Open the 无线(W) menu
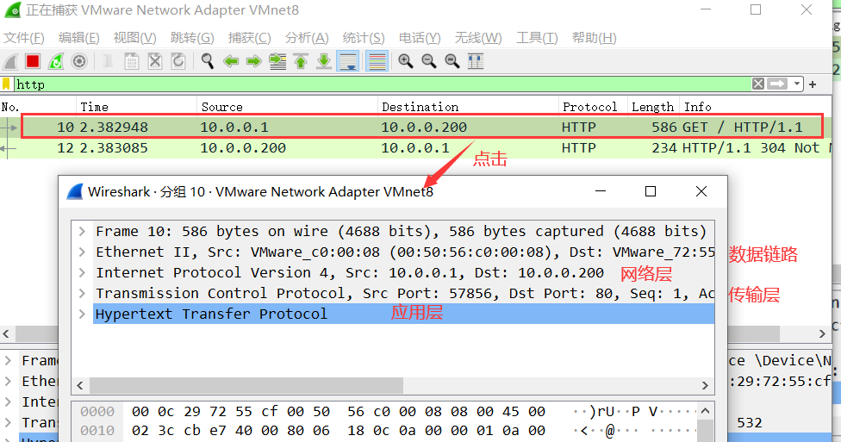The height and width of the screenshot is (442, 841). (478, 38)
